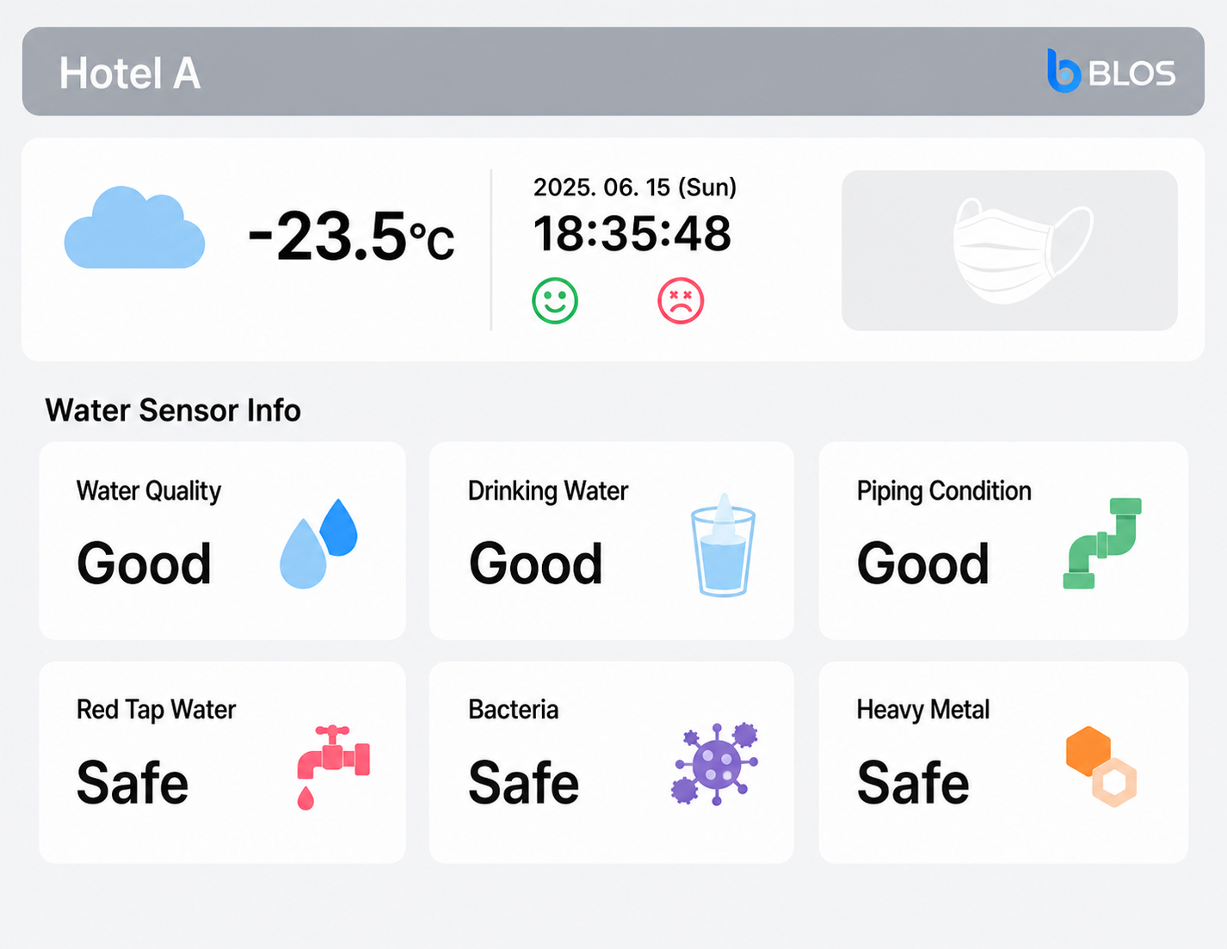Click the red faucet tap icon
1227x949 pixels.
point(333,766)
